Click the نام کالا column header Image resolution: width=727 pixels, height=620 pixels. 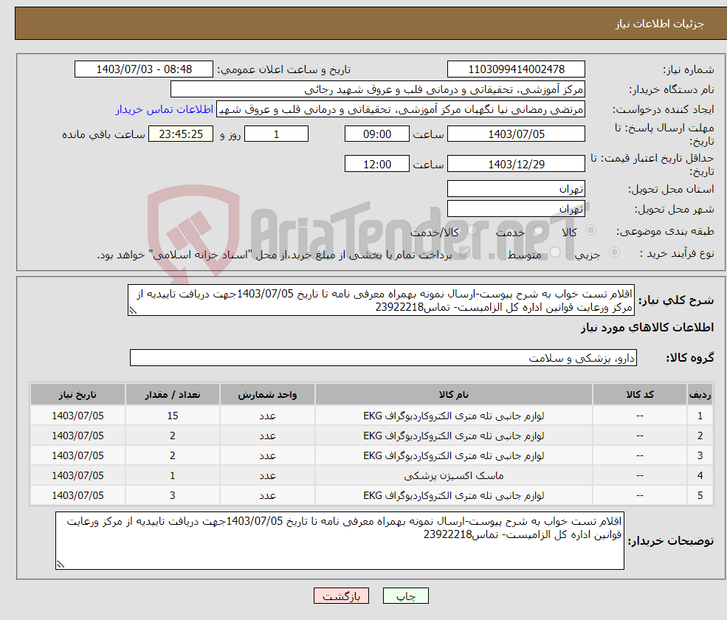click(454, 394)
